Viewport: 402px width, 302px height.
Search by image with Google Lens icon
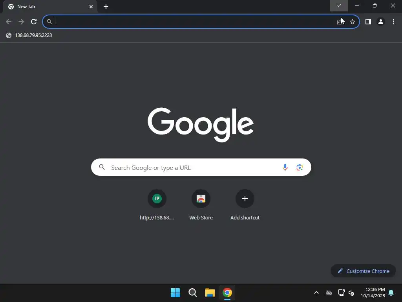click(300, 168)
